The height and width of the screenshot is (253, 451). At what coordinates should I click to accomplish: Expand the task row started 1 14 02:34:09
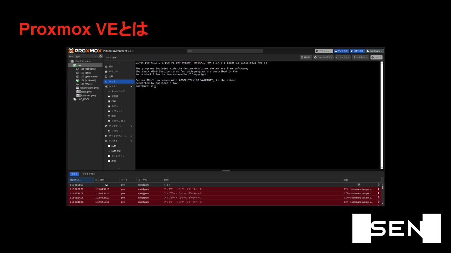(378, 193)
